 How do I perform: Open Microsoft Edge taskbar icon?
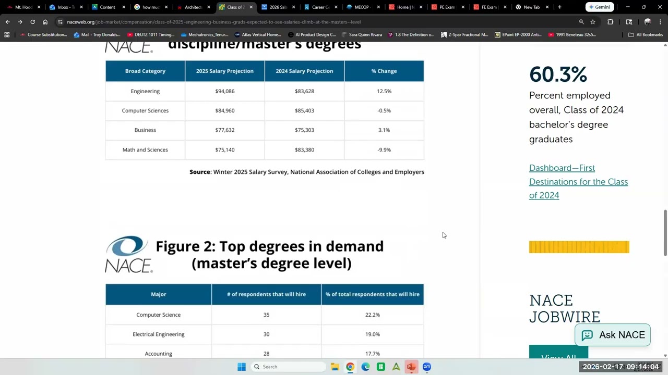pos(365,367)
